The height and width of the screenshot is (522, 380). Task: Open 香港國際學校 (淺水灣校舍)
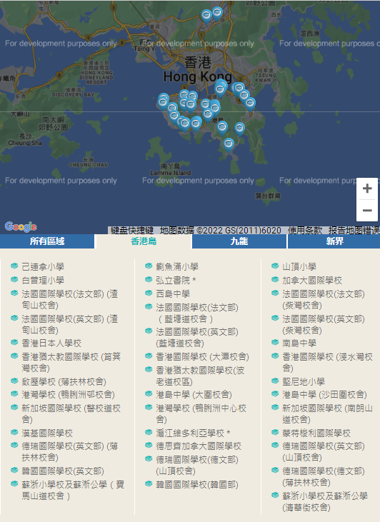coord(327,362)
